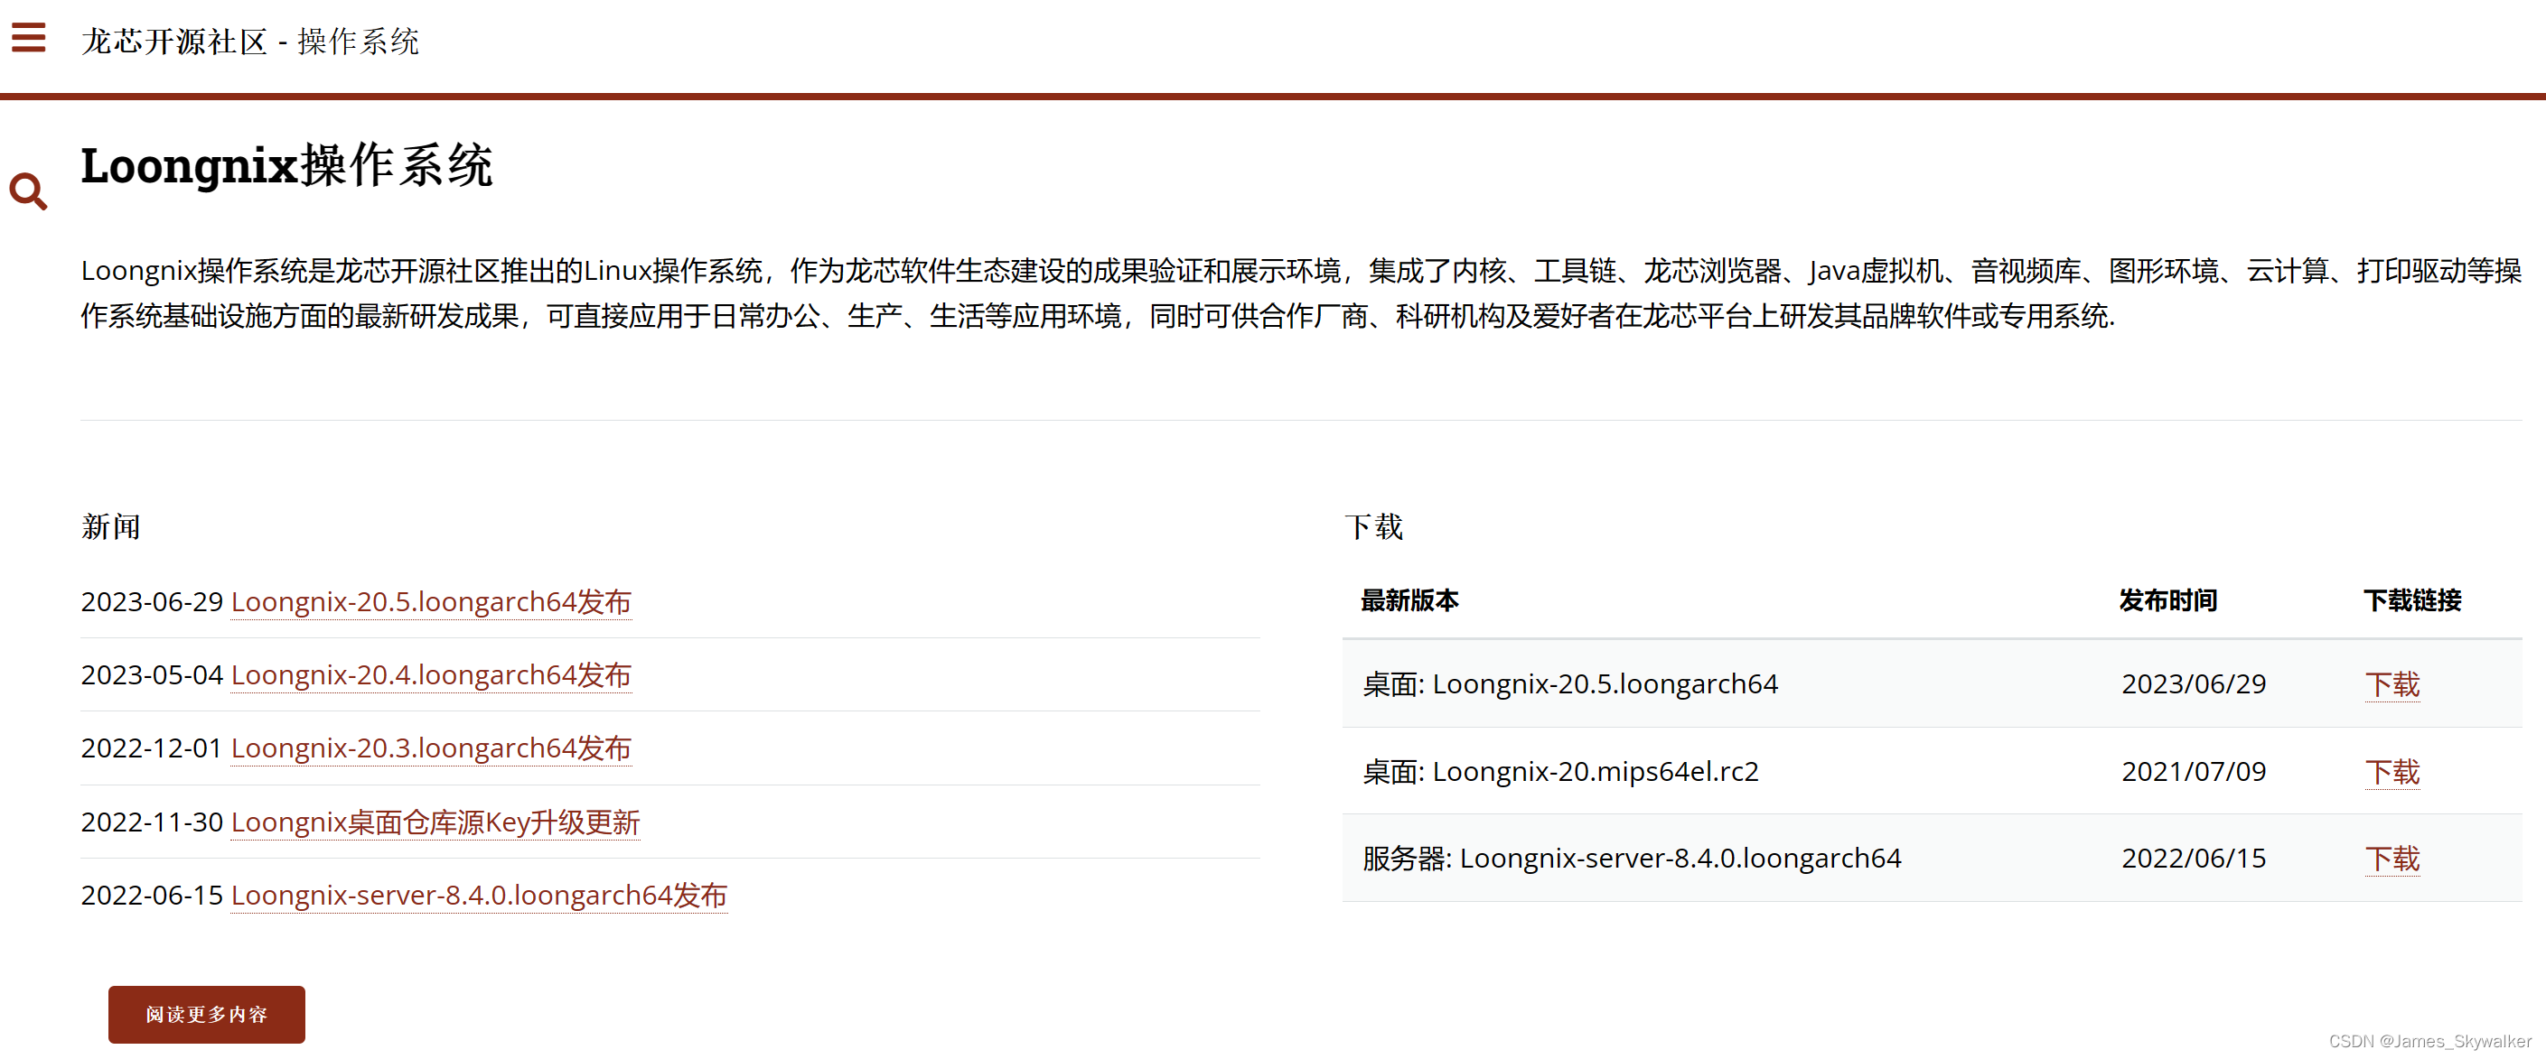Click the 龙芯开源社区 - 操作系统 site title

(250, 42)
